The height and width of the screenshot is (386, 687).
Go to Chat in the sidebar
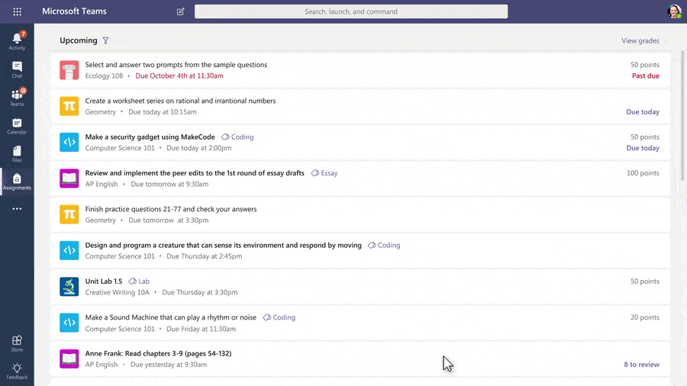pos(17,69)
